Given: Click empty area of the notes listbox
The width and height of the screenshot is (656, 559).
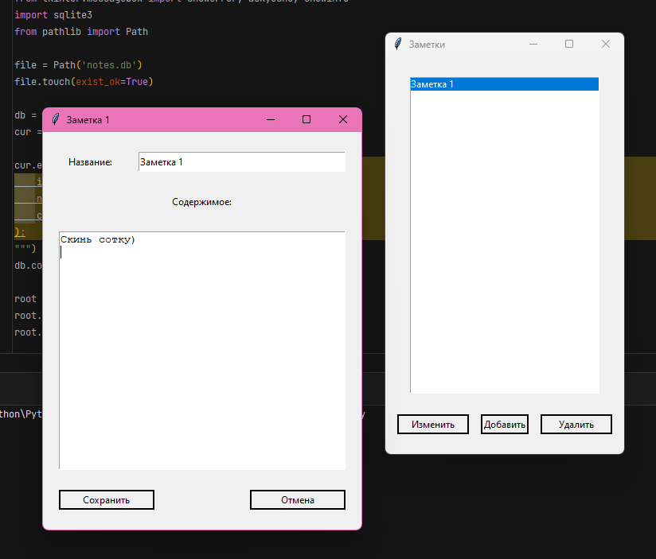Looking at the screenshot, I should [504, 239].
